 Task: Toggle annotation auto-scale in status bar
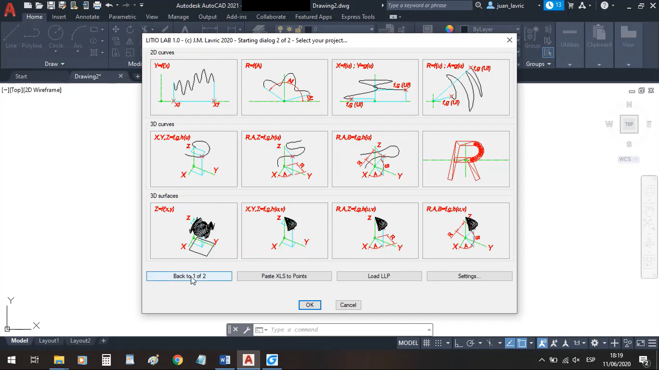click(x=553, y=343)
